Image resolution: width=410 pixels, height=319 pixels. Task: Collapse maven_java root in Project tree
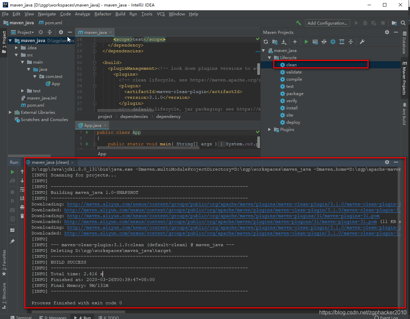(10, 40)
